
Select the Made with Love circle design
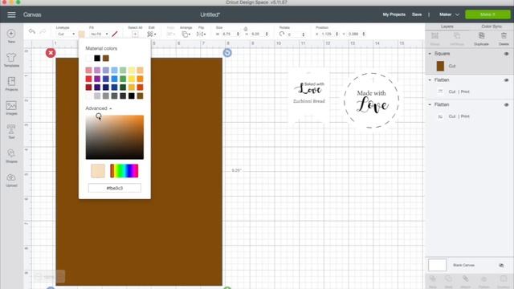371,100
